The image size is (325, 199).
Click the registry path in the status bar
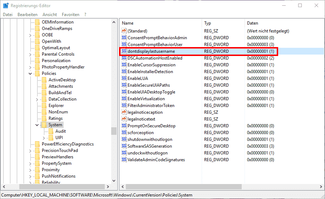click(x=97, y=195)
